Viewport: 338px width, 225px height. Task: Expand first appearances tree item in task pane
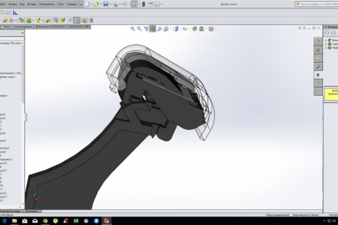(326, 40)
